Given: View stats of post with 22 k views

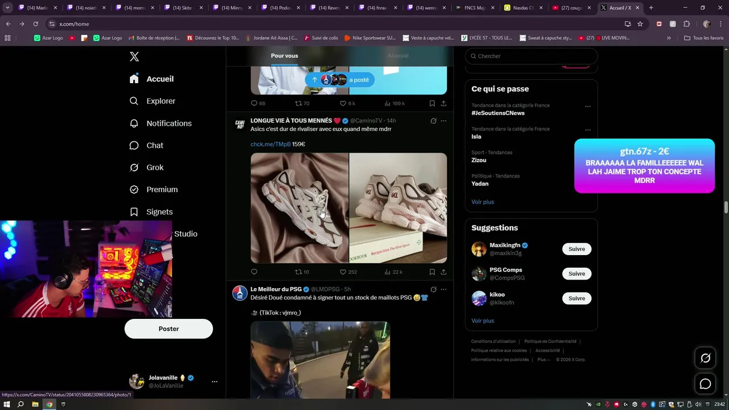Looking at the screenshot, I should click(x=393, y=272).
